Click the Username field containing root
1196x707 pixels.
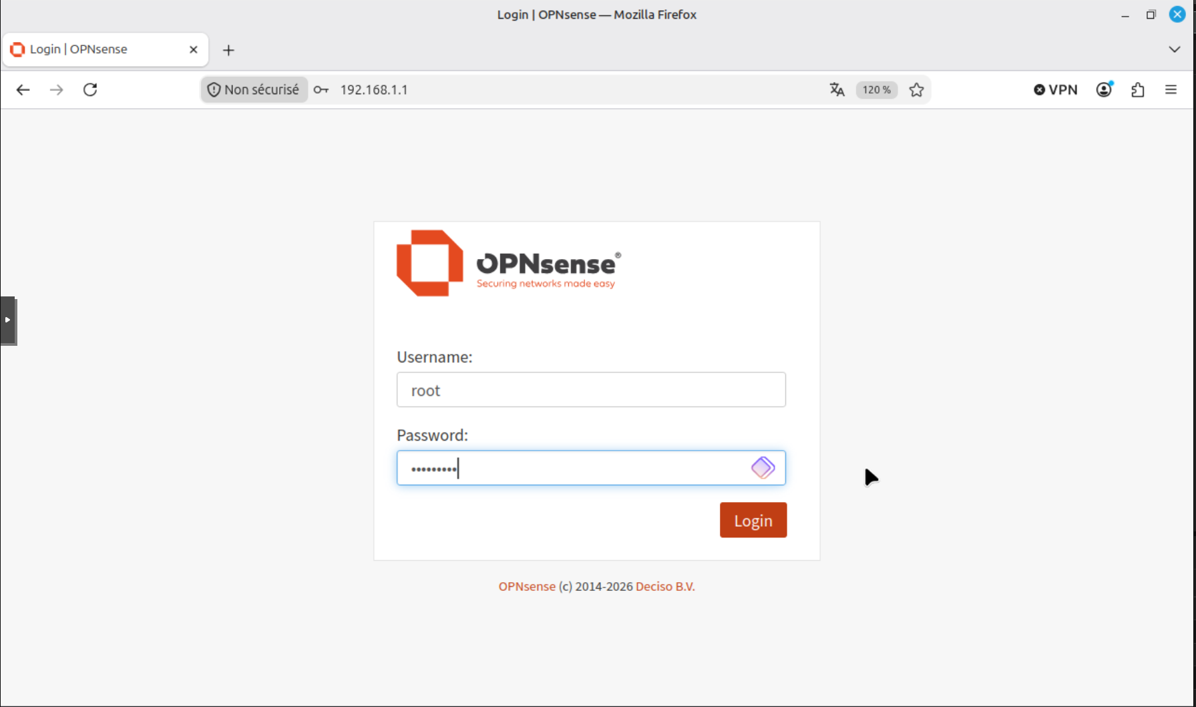coord(591,390)
